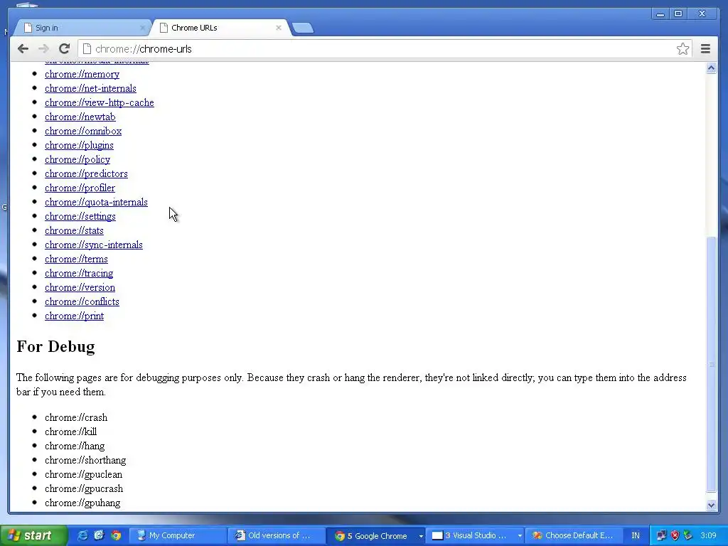Launch Chrome from the quick launch bar

click(116, 535)
